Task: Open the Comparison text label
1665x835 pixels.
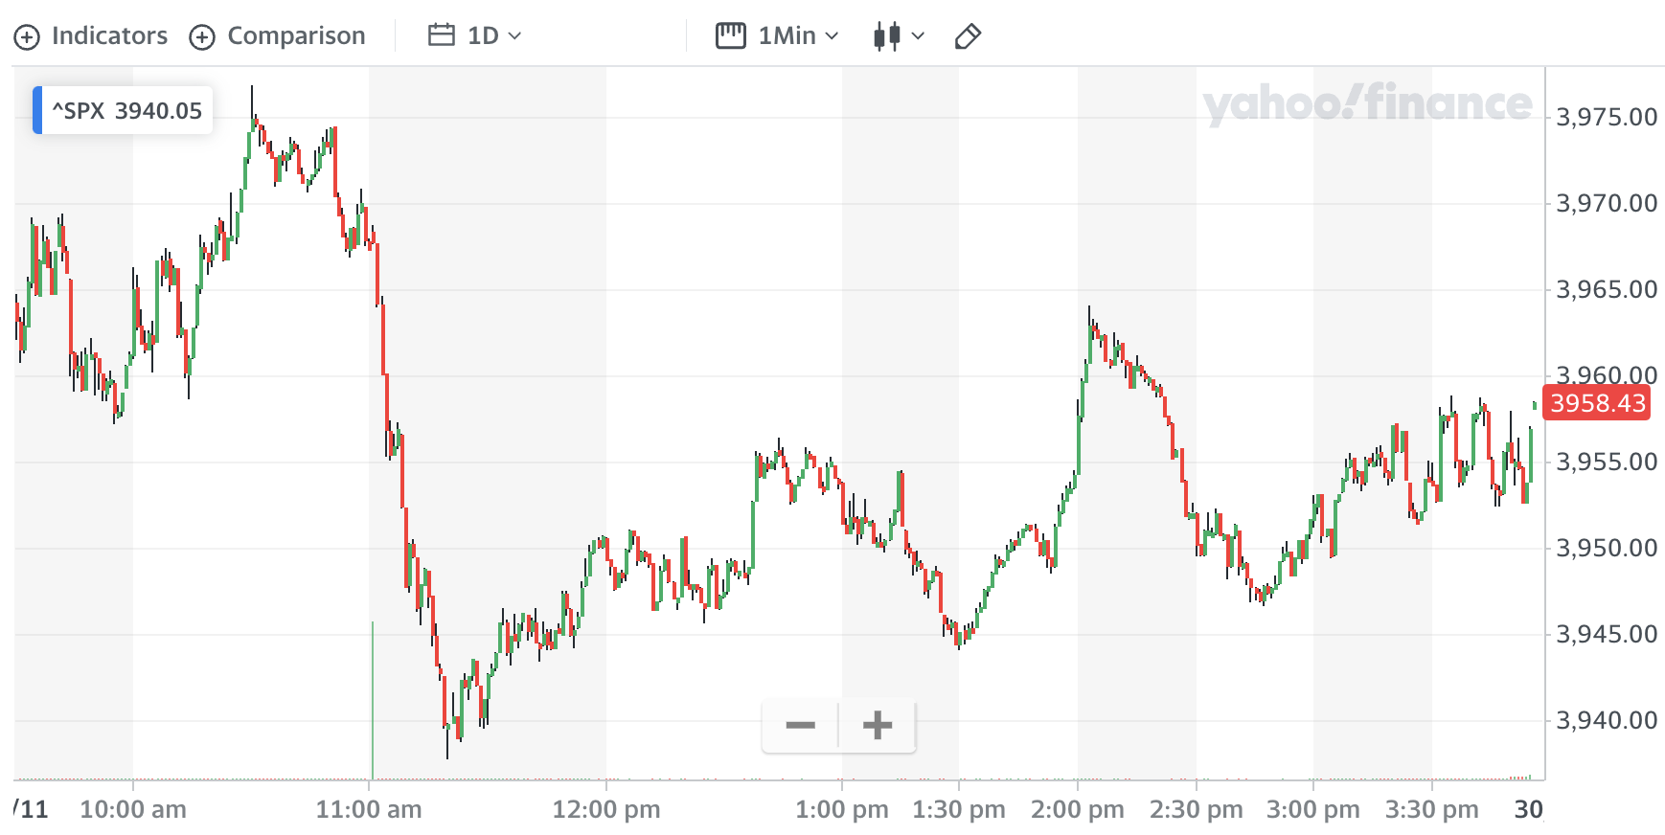Action: point(296,35)
